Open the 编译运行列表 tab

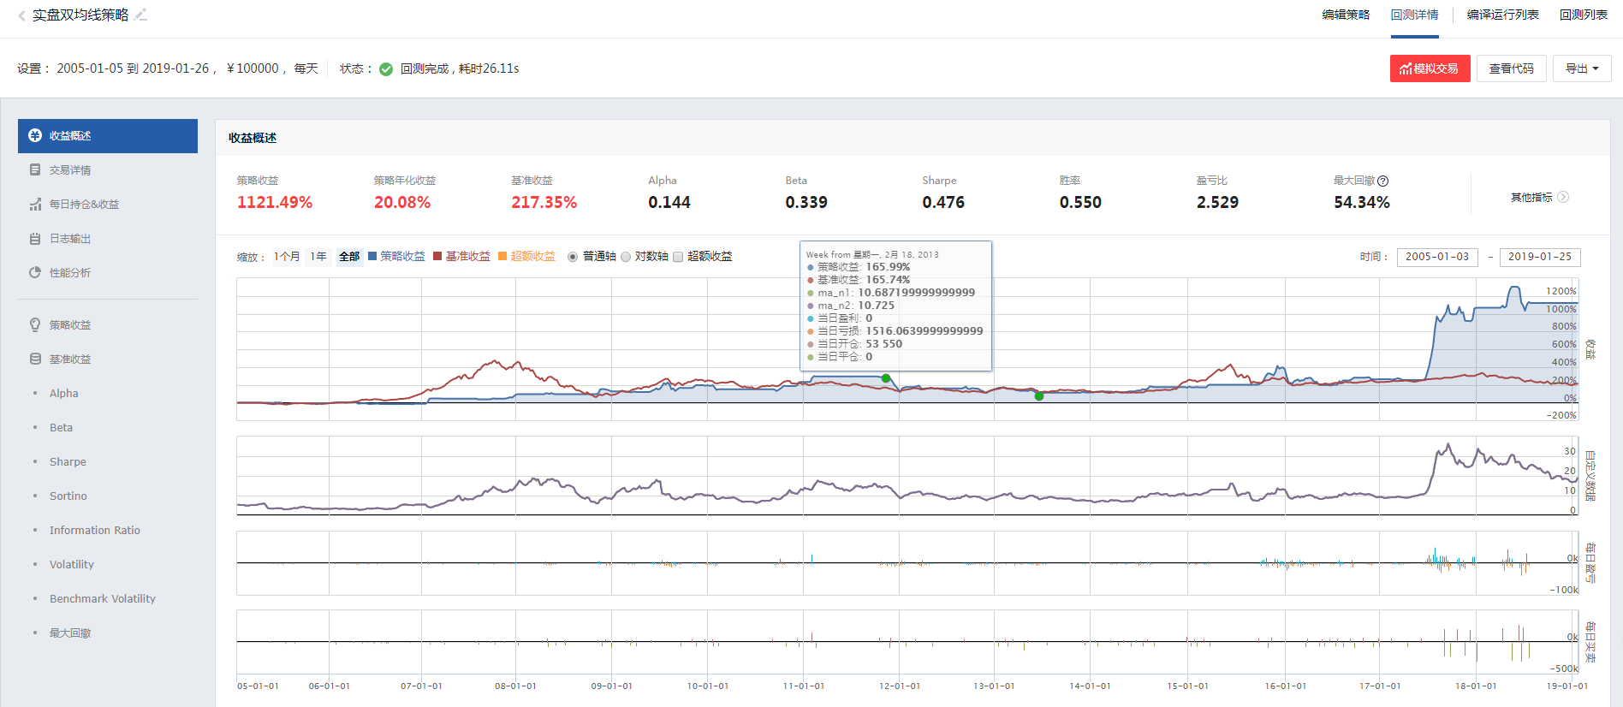1502,15
